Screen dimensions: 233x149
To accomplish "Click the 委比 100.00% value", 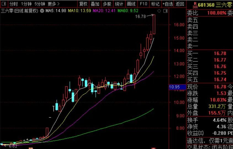I will [x=217, y=13].
